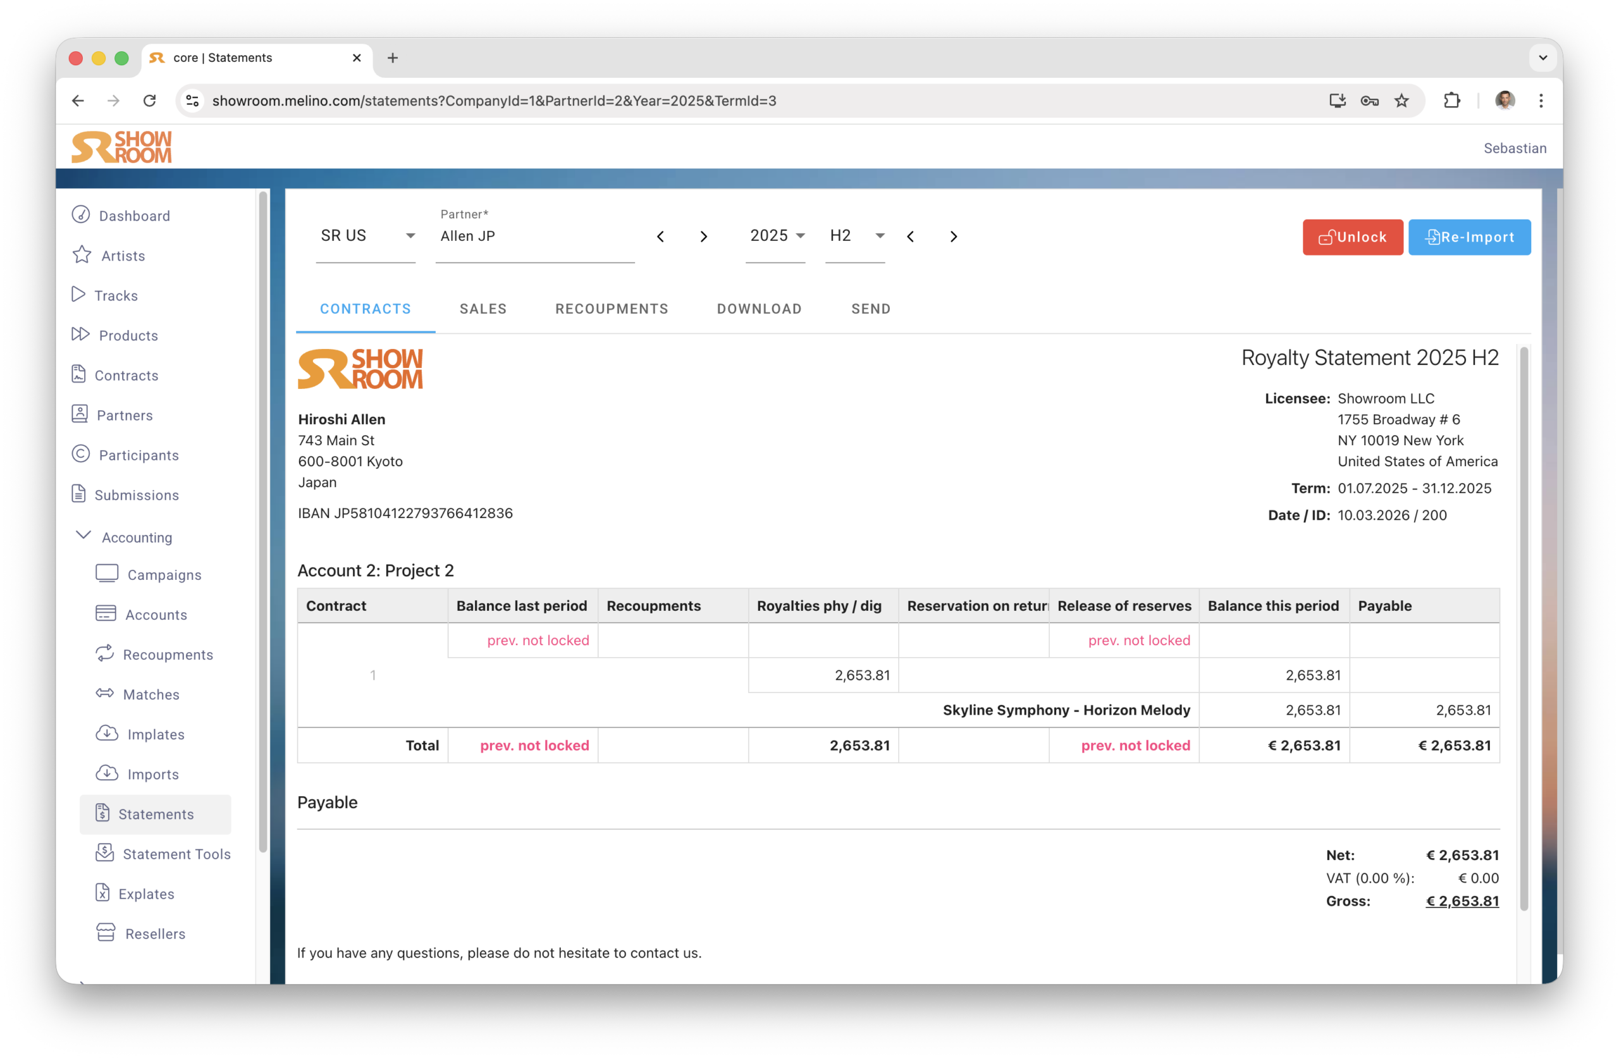
Task: Open the DOWNLOAD tab
Action: (759, 309)
